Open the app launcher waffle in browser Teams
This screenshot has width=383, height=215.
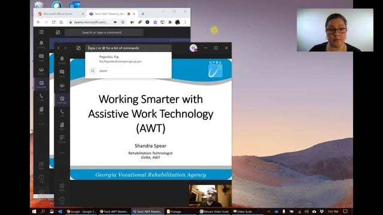pos(41,32)
